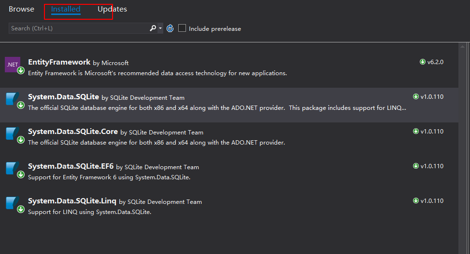The image size is (470, 254).
Task: Select the System.Data.SQLite.EF6 package title
Action: coord(71,166)
